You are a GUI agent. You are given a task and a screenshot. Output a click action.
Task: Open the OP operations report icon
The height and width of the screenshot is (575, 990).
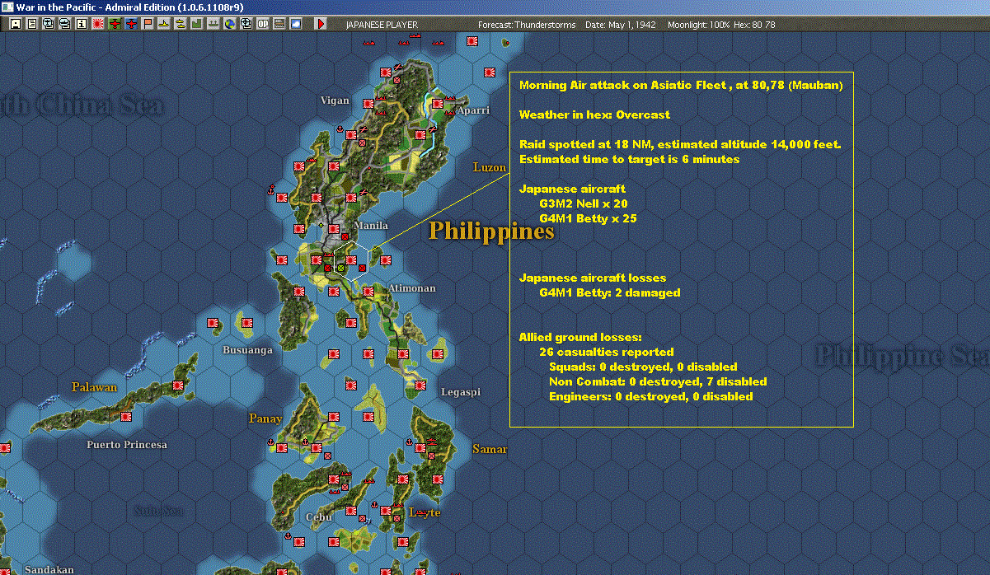tap(262, 24)
